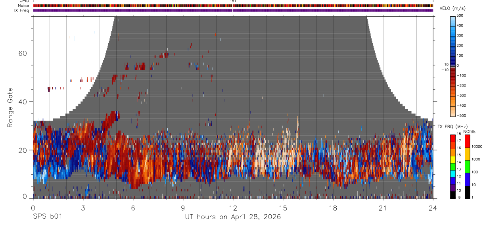Click the cyan swatch in TX FRQ legend
Screen dimensions: 487x225
pos(453,174)
